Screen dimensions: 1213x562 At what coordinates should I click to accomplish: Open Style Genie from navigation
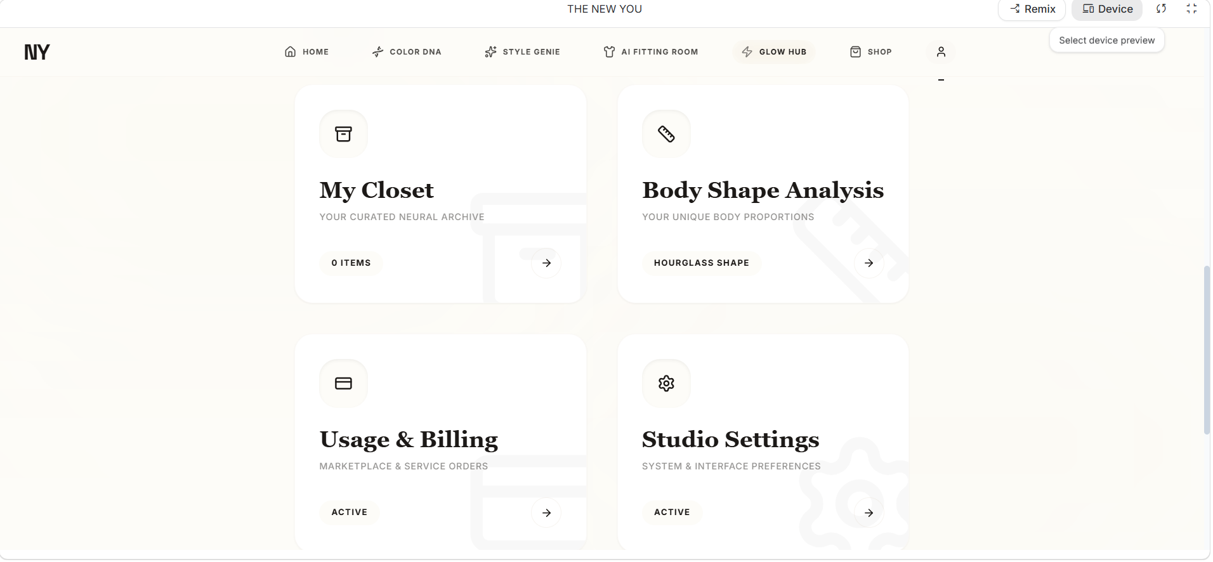[x=522, y=52]
